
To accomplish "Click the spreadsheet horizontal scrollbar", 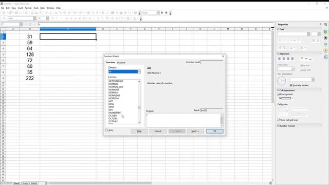I will (x=100, y=183).
